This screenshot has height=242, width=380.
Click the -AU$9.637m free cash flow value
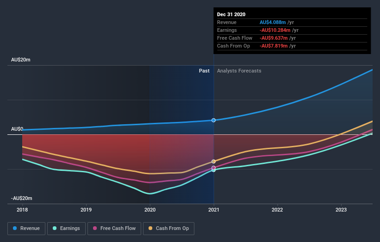[274, 38]
